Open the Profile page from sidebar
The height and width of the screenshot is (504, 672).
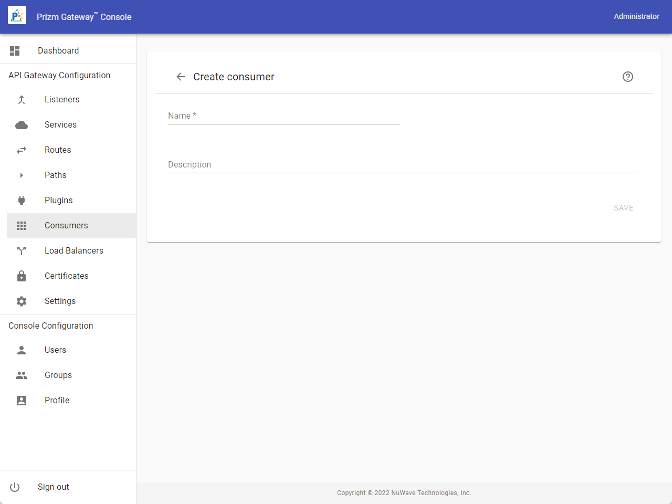click(x=57, y=401)
